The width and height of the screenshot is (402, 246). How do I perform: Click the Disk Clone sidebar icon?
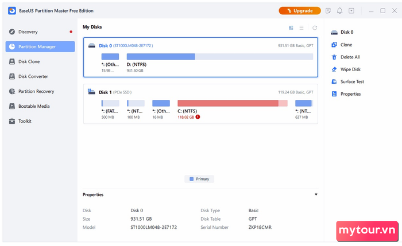(12, 61)
